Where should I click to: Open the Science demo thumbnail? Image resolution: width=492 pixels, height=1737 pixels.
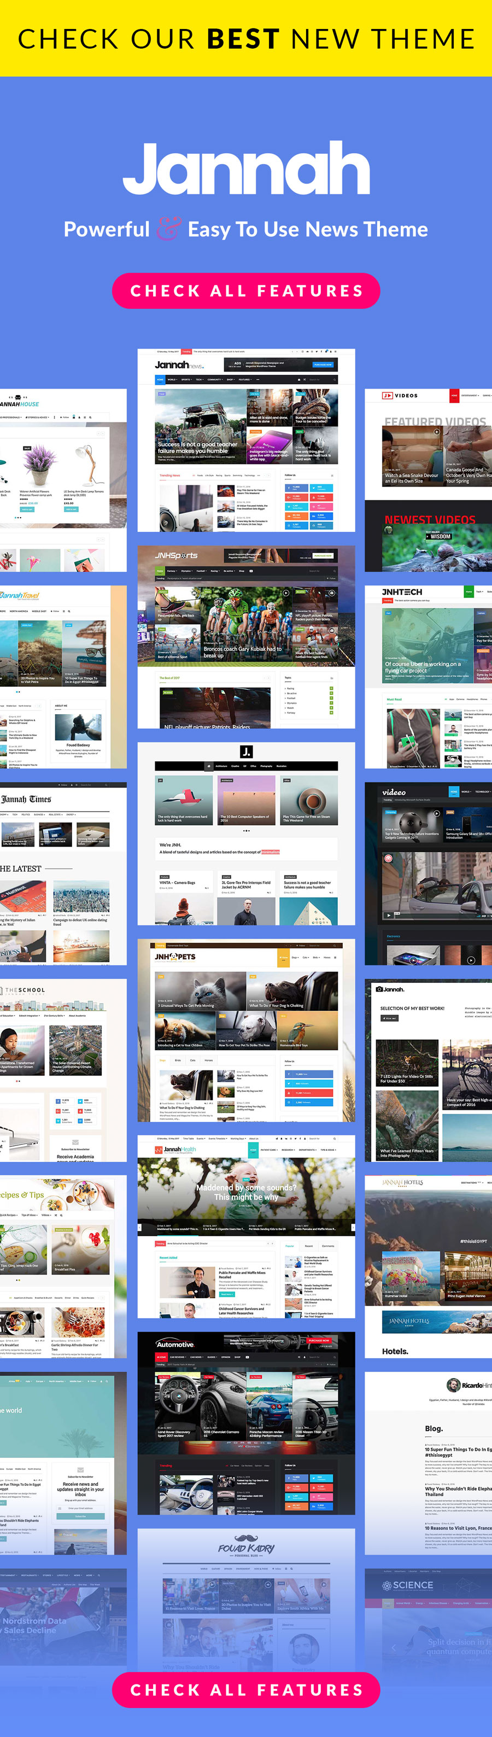pos(428,1616)
